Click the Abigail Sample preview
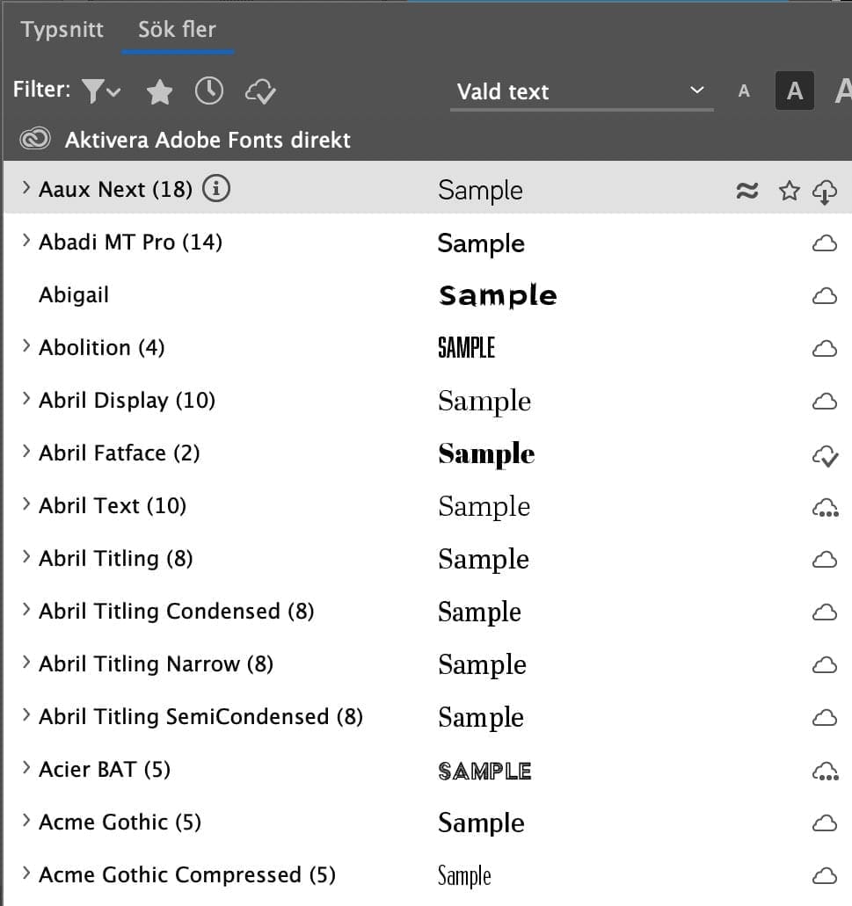The image size is (852, 906). coord(498,296)
